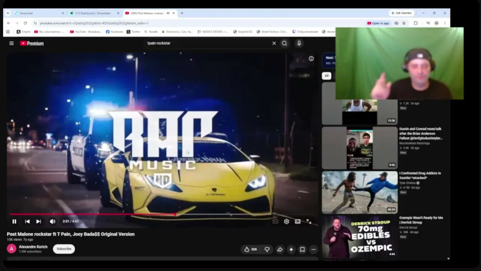Start voice search with the microphone
Viewport: 481px width, 271px height.
tap(299, 43)
